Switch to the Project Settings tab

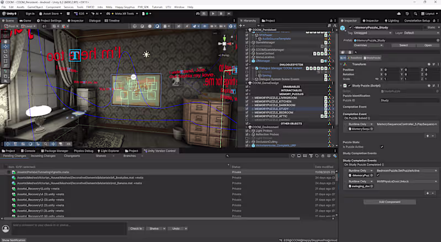point(49,20)
